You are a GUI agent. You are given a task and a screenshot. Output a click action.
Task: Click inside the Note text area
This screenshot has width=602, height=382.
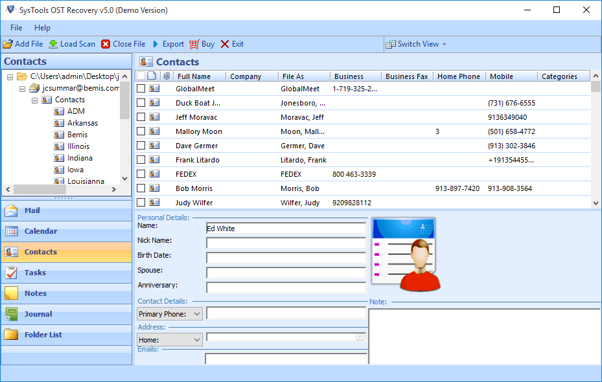click(x=485, y=337)
